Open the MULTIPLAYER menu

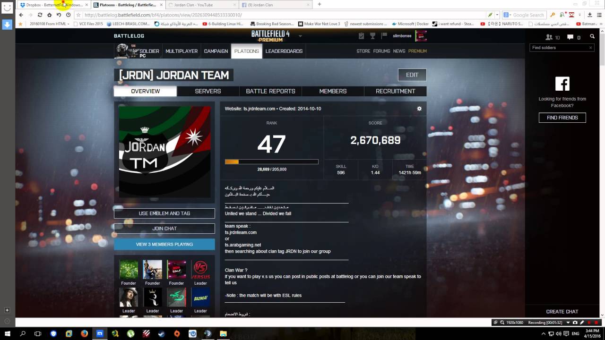(x=181, y=51)
